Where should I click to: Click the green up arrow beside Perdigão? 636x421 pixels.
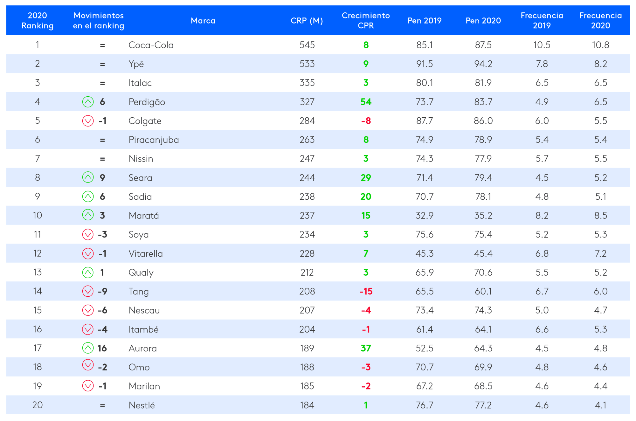[88, 102]
